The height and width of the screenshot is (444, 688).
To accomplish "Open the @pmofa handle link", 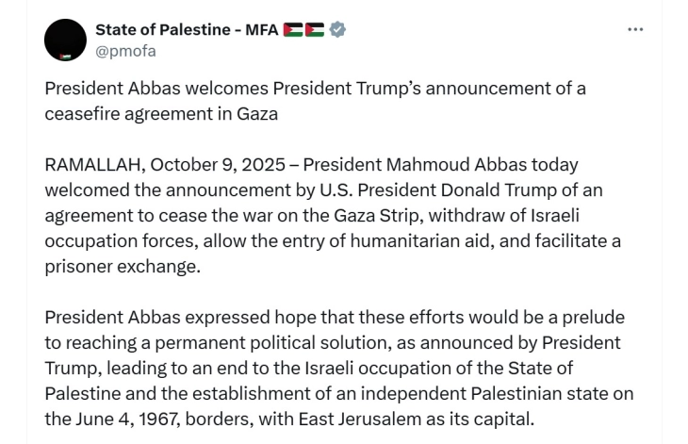I will pyautogui.click(x=125, y=51).
